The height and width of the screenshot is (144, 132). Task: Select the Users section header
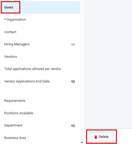[x=9, y=7]
